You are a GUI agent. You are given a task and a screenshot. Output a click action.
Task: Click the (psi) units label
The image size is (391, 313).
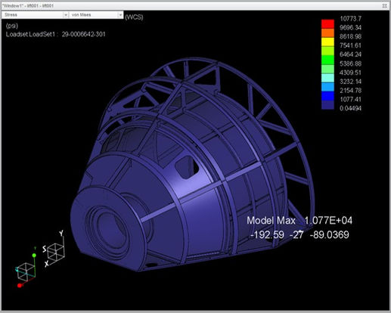click(x=12, y=26)
